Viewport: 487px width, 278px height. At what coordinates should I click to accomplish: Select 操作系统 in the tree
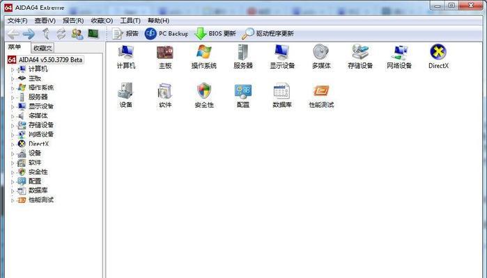tap(41, 88)
